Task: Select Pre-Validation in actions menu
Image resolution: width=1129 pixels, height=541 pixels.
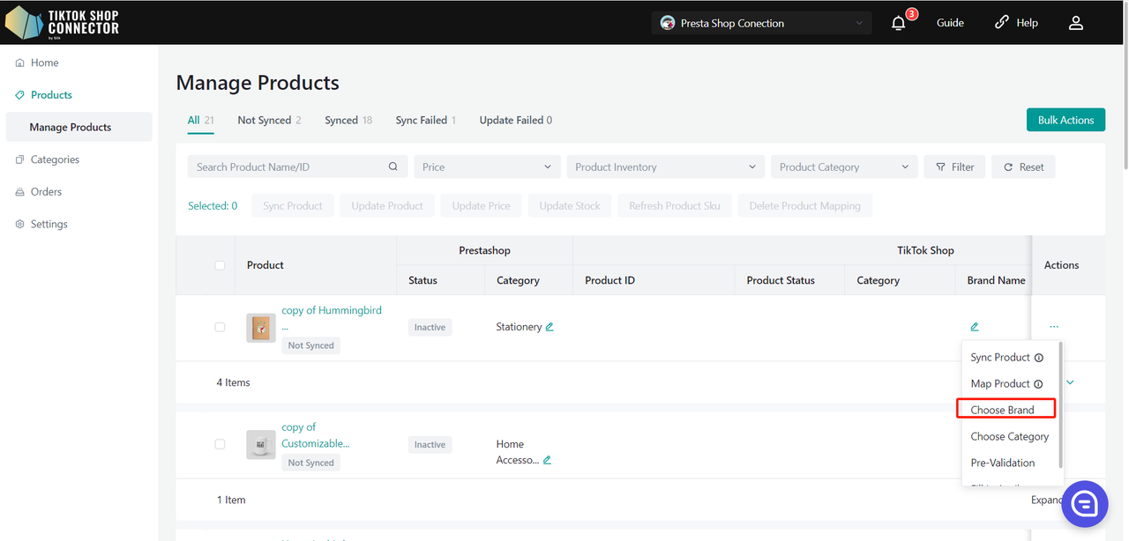Action: (x=1003, y=463)
